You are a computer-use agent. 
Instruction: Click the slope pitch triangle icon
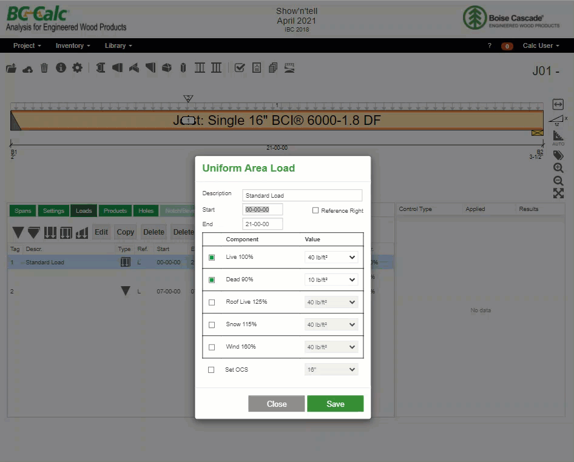557,120
